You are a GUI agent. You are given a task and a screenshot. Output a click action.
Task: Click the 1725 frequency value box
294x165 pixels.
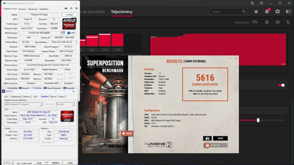tap(117, 50)
